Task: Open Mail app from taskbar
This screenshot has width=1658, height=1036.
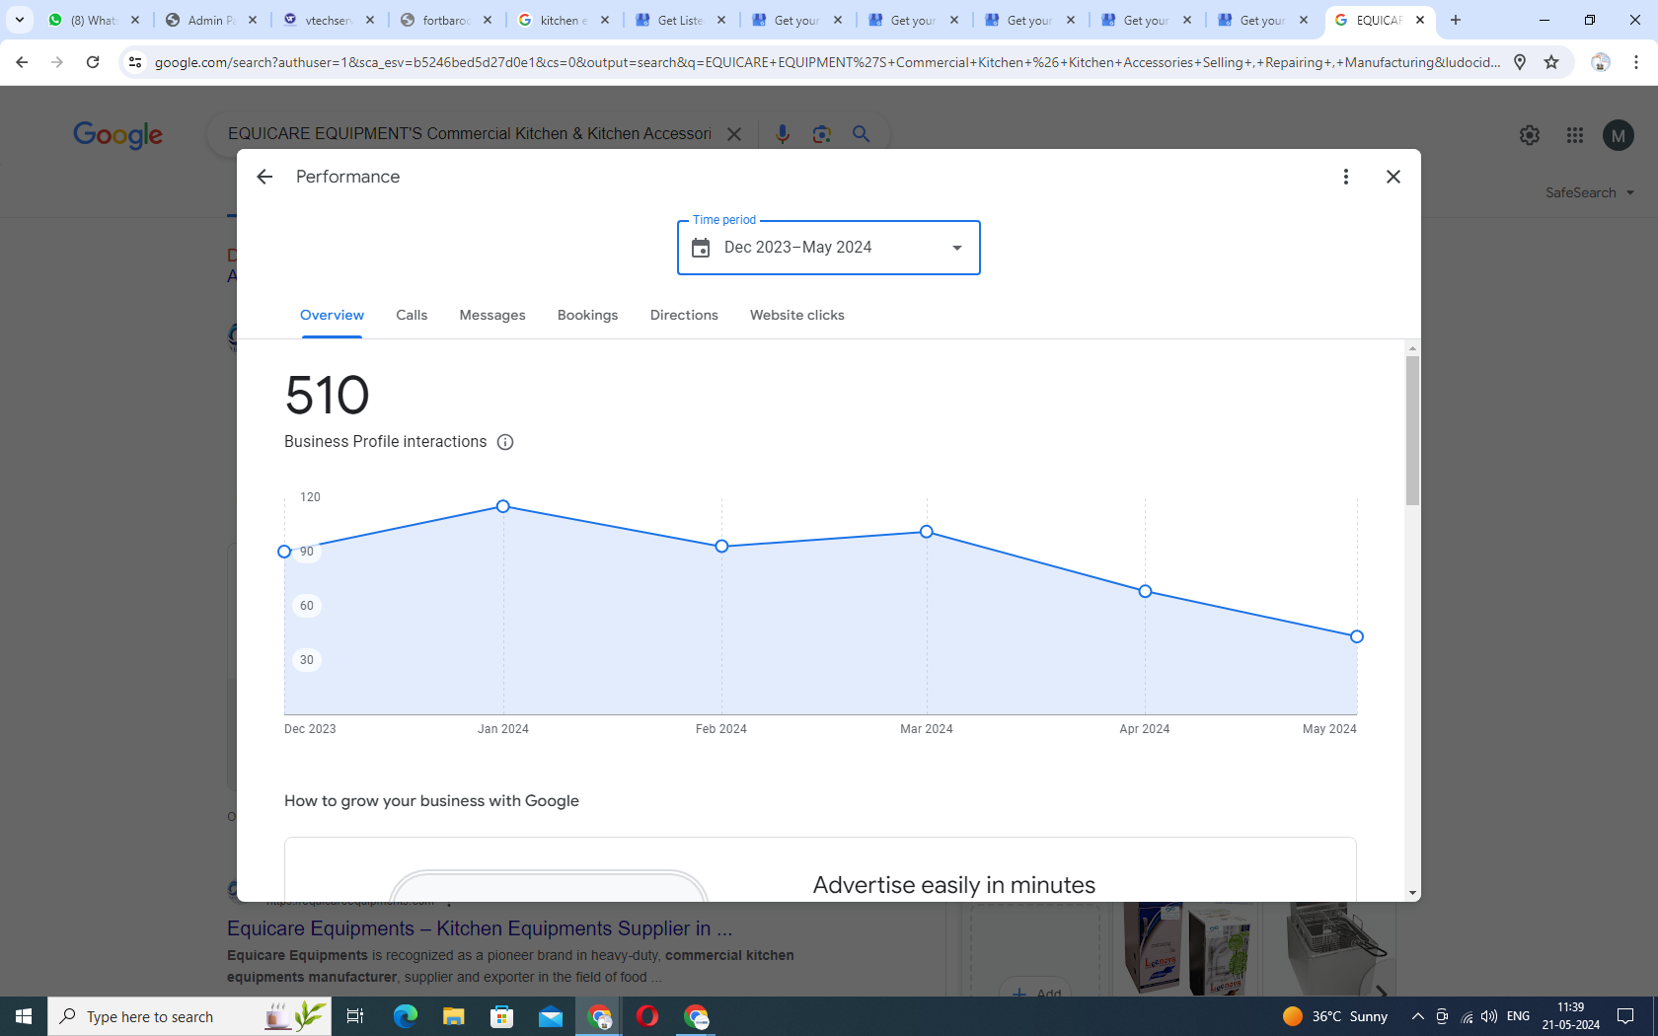Action: click(x=551, y=1016)
